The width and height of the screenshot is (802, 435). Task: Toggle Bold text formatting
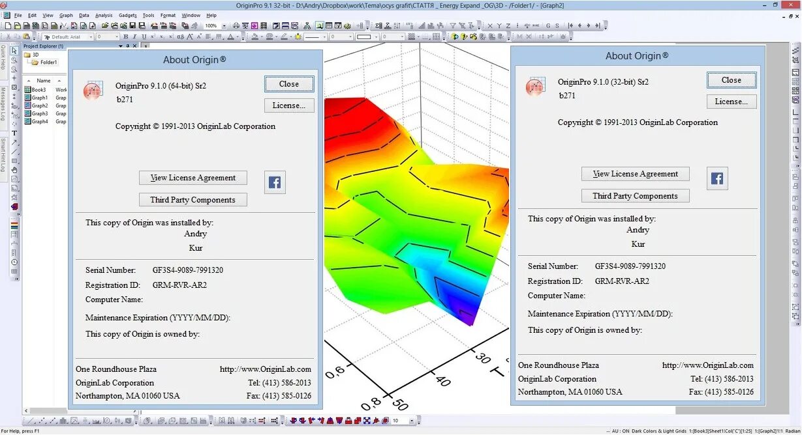(x=125, y=37)
